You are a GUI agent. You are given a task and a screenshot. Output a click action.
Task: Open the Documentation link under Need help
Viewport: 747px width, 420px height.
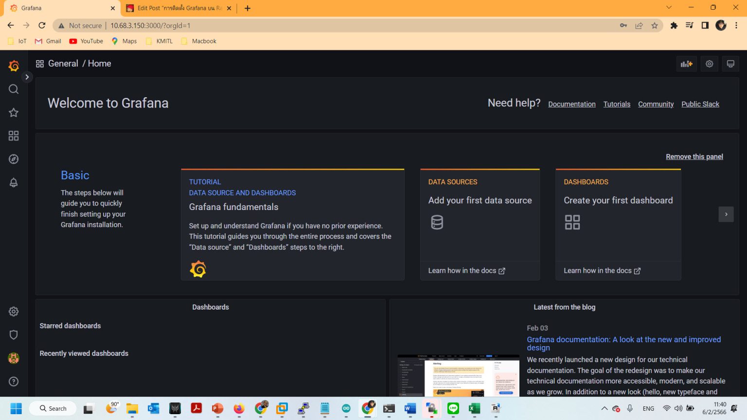point(571,104)
